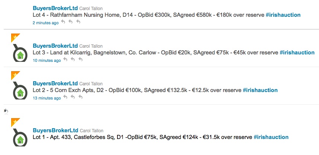
Task: Open #irishauction hashtag in Lot 4 tweet
Action: 283,15
